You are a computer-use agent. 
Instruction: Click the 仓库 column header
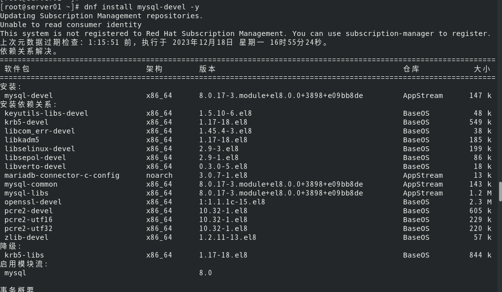pos(411,69)
